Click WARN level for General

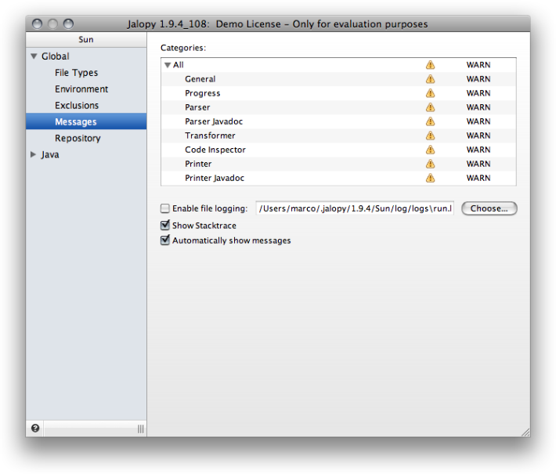pyautogui.click(x=478, y=79)
